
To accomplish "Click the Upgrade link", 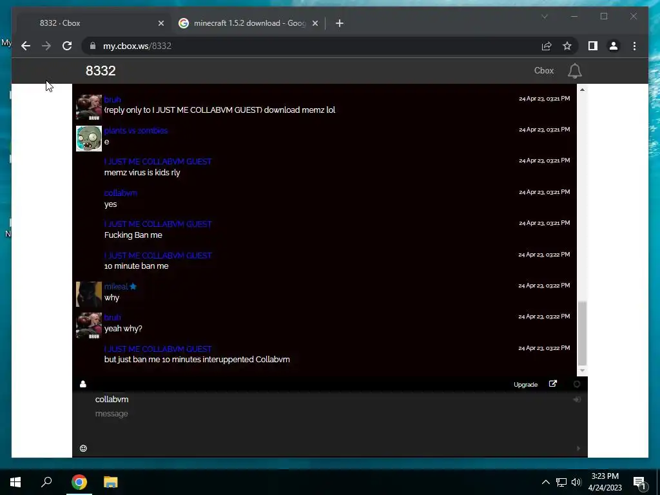I will coord(526,384).
